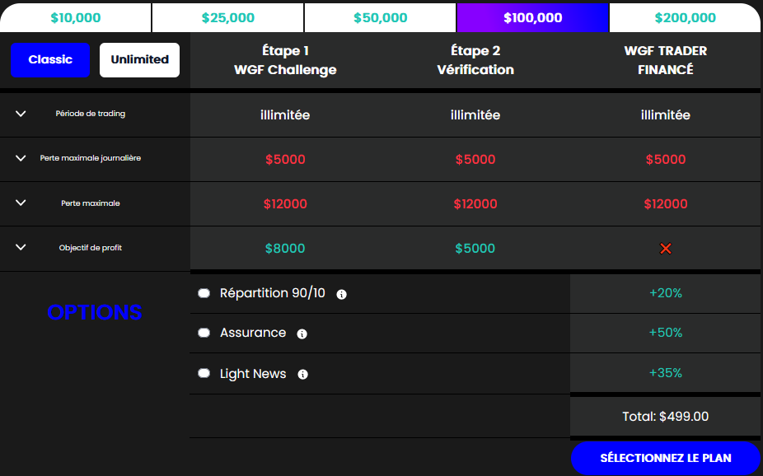Turn on the Light News toggle
Screen dimensions: 763x476
point(204,373)
